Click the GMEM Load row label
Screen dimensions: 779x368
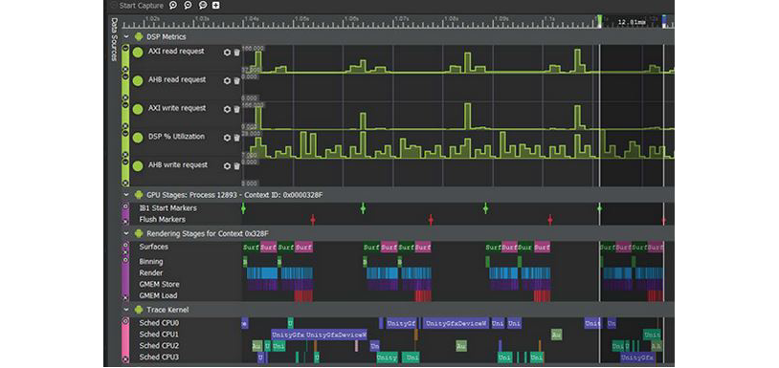[158, 296]
